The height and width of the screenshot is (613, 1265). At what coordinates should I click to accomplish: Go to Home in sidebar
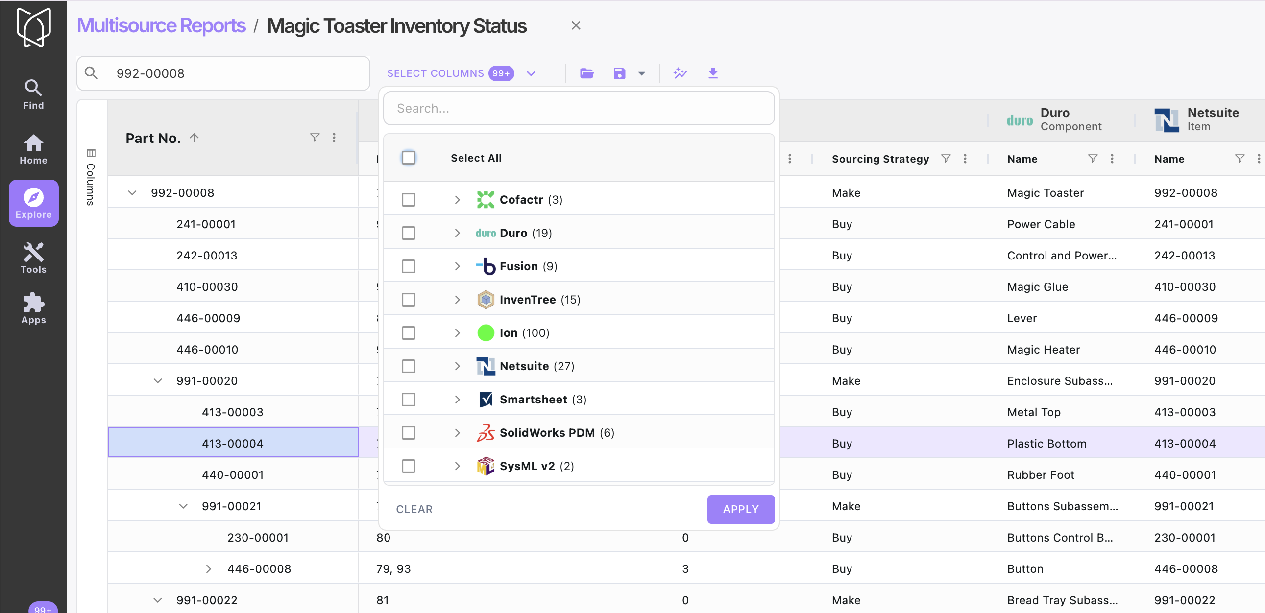(x=33, y=149)
